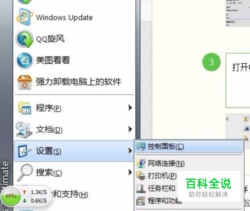The height and width of the screenshot is (211, 250).
Task: Click the 文档(D) documents icon
Action: [x=24, y=130]
